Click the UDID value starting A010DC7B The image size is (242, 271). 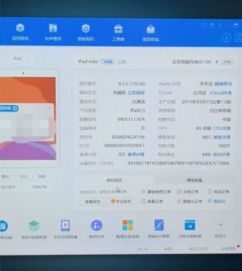178,163
